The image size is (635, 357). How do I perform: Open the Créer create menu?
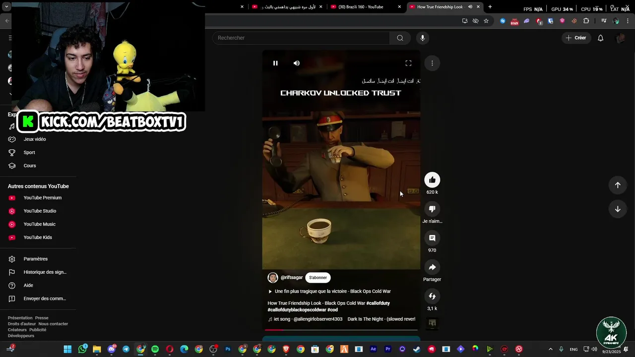pos(576,38)
